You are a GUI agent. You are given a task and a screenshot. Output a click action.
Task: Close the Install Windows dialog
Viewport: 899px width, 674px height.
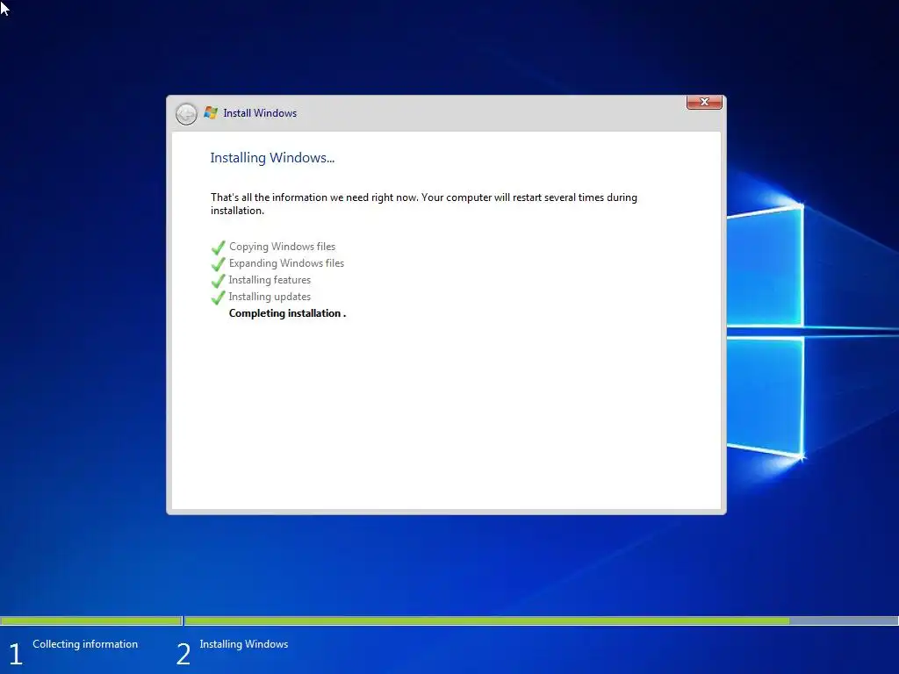pos(704,102)
